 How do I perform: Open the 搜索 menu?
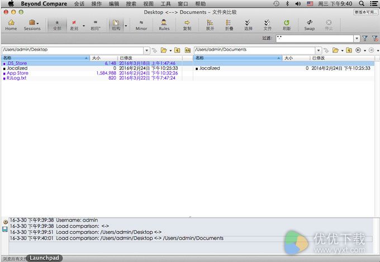pyautogui.click(x=131, y=4)
